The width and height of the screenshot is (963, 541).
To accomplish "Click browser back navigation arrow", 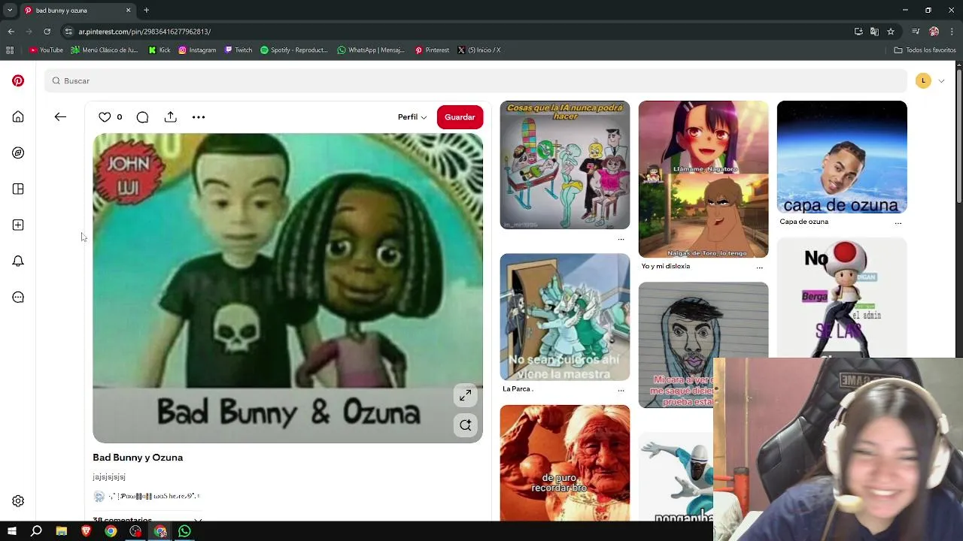I will 11,32.
